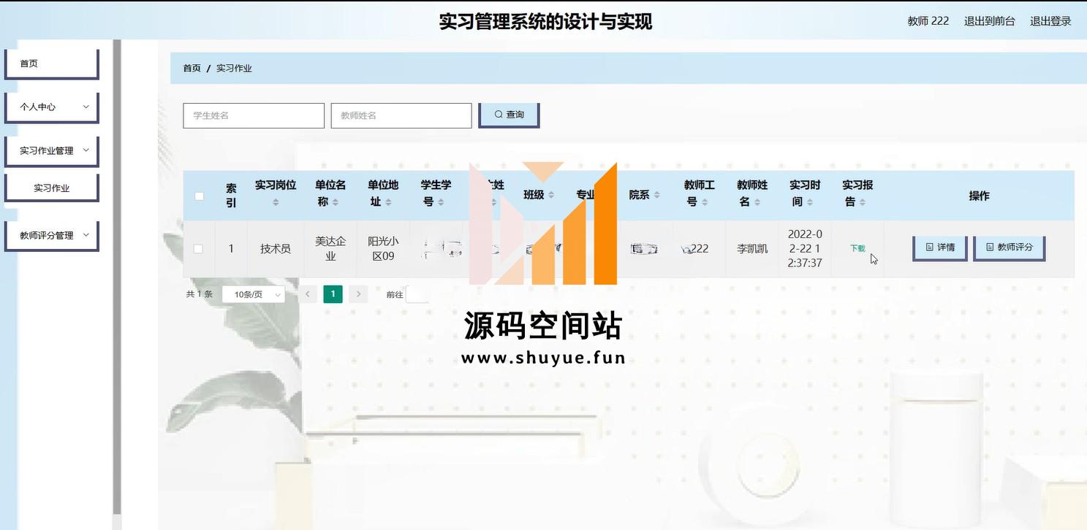Focus the 学生姓名 search field

pos(254,115)
